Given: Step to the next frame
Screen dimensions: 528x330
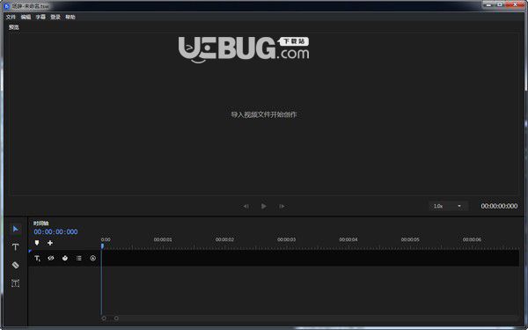Looking at the screenshot, I should pos(282,206).
